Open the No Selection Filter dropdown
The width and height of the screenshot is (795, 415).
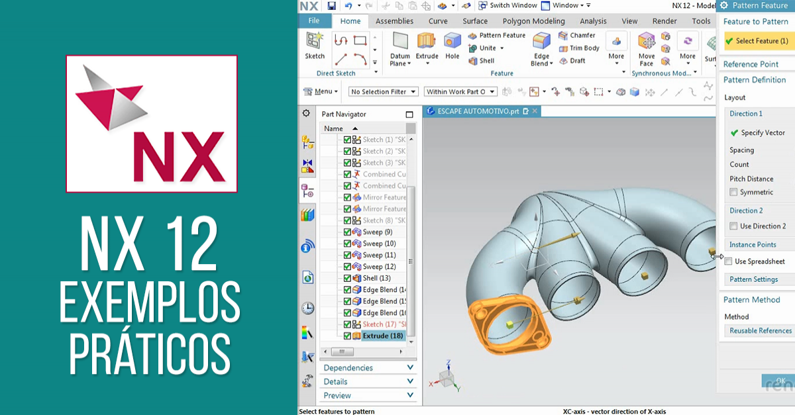pos(384,92)
